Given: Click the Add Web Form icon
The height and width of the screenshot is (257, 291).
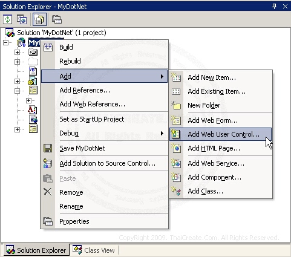Looking at the screenshot, I should [x=176, y=120].
